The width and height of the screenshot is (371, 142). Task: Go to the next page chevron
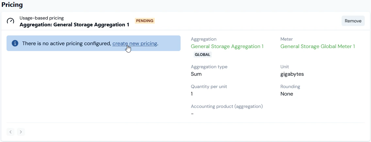coord(21,132)
